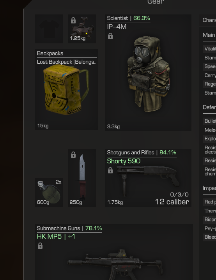216x280 pixels.
Task: Click the Shotguns and Rifles category header
Action: [131, 153]
